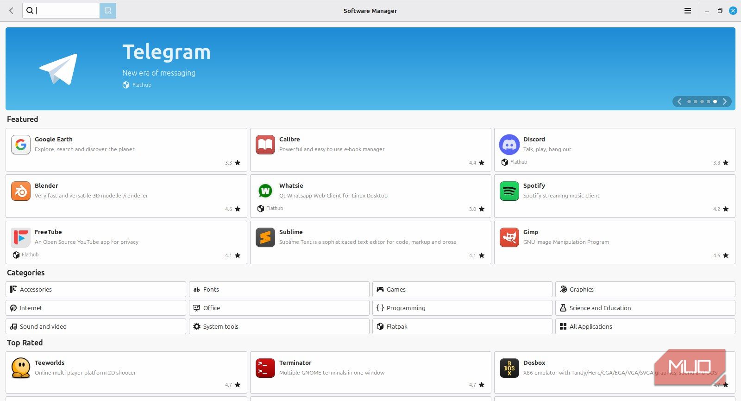Viewport: 741px width, 401px height.
Task: Open the Programming category
Action: tap(462, 308)
